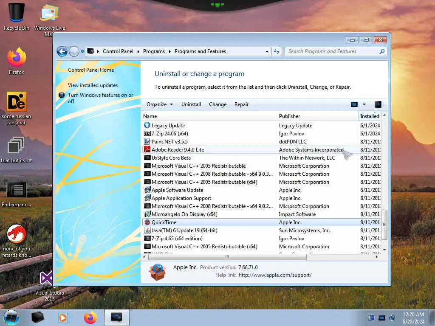Expand the address bar history dropdown
The width and height of the screenshot is (435, 326).
tap(267, 51)
